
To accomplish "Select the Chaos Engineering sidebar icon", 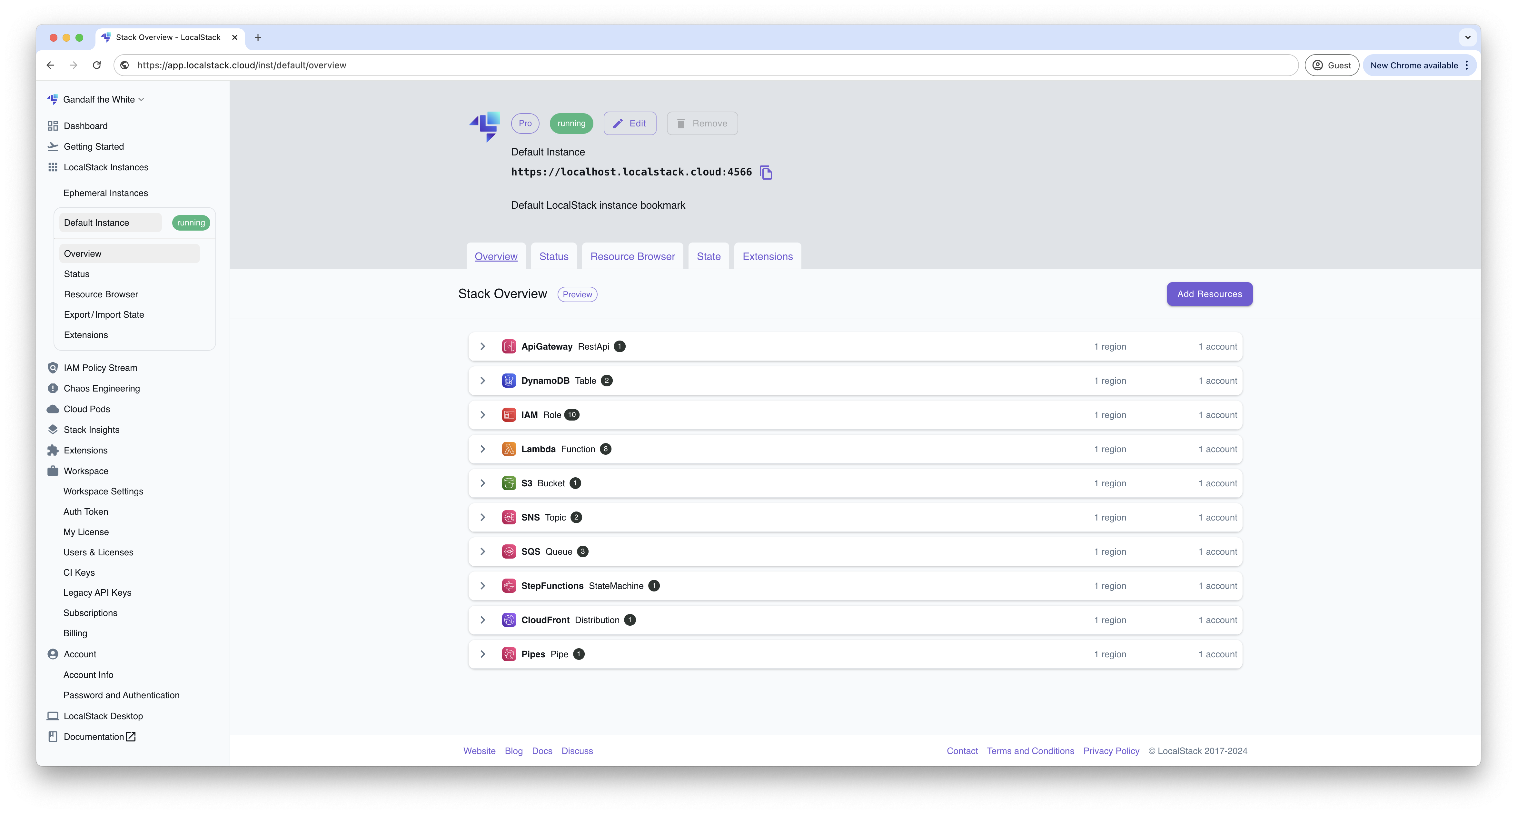I will [x=53, y=388].
